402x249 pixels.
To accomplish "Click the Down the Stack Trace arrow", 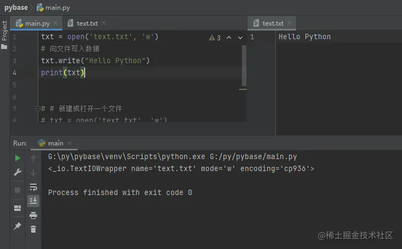I will click(33, 173).
